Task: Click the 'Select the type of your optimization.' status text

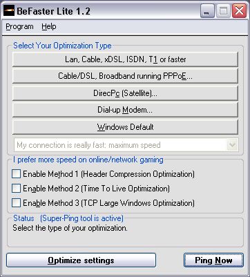Action: [70, 228]
